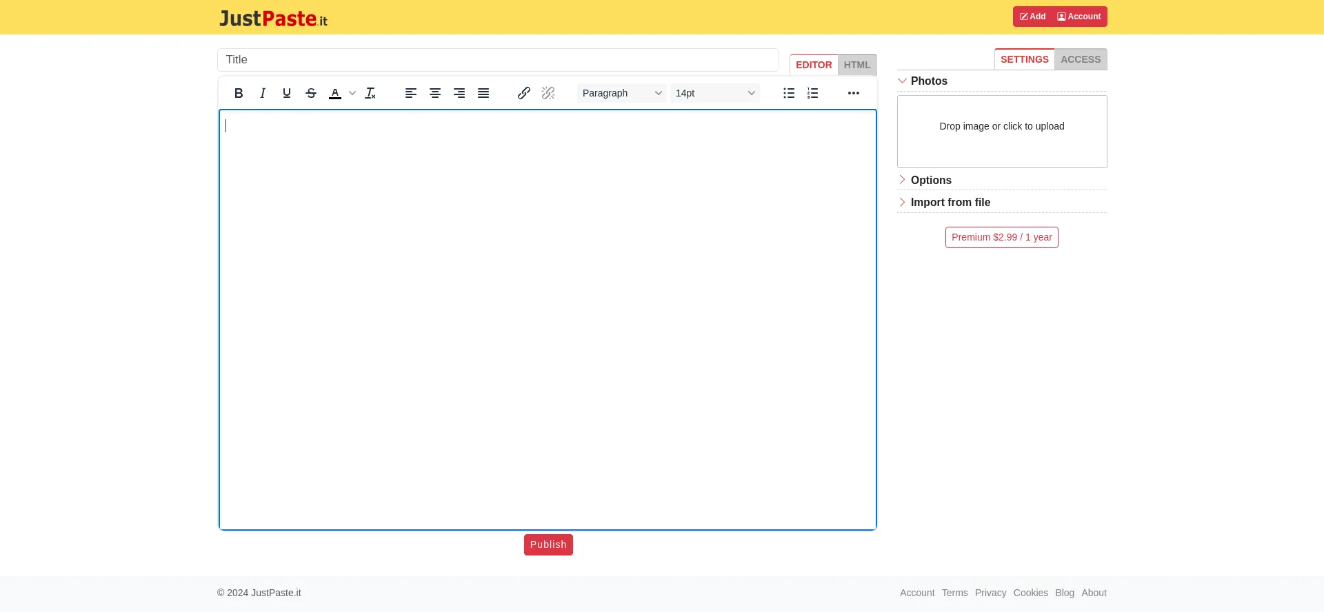Image resolution: width=1324 pixels, height=612 pixels.
Task: Open the Account button in header
Action: point(1079,17)
